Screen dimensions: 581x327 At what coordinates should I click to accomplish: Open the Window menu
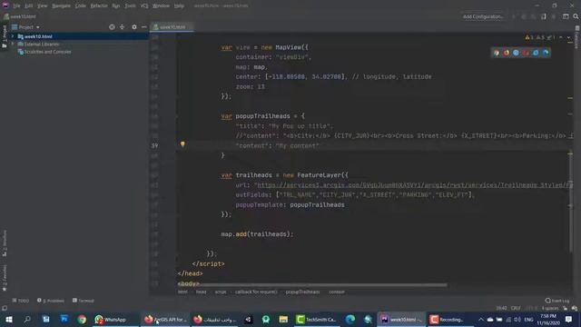161,5
